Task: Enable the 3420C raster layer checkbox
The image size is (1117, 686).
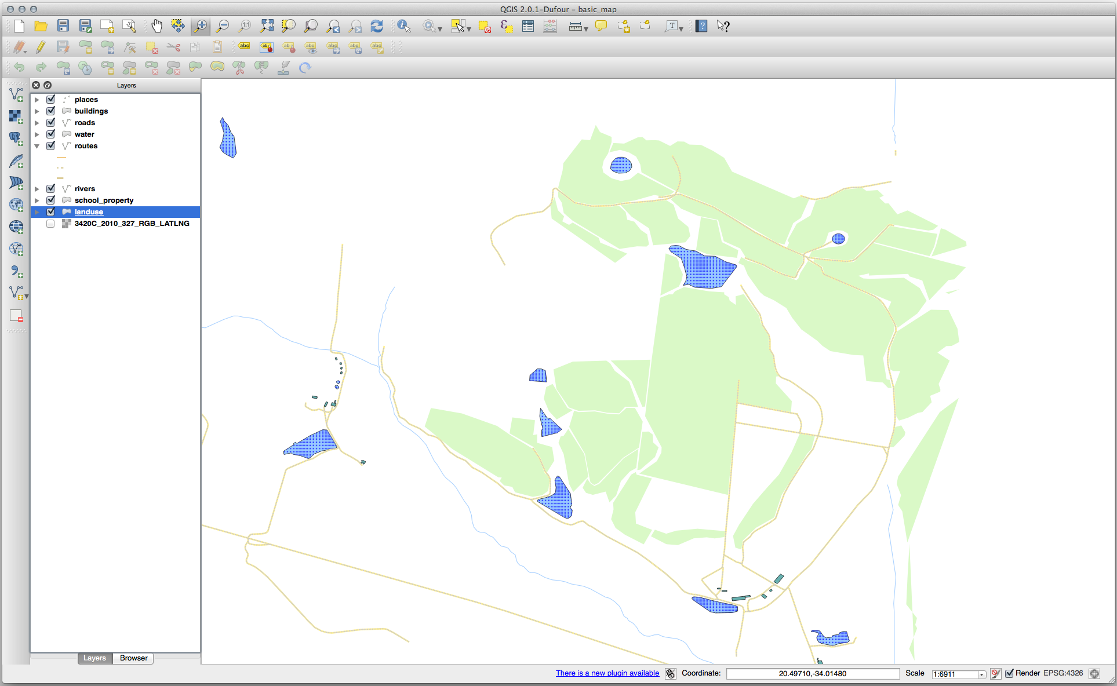Action: (x=51, y=223)
